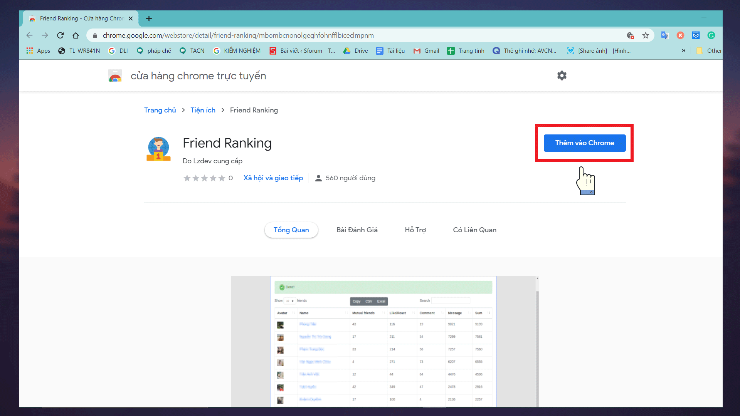This screenshot has height=416, width=740.
Task: Open Bài viết Sforum bookmark
Action: pos(303,51)
